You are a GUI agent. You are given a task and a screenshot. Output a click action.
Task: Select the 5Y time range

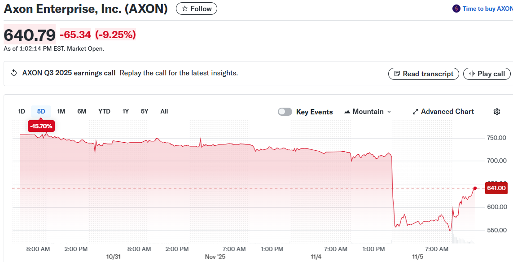click(x=144, y=111)
